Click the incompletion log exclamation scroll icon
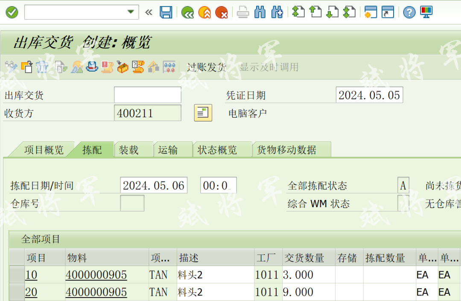 [x=107, y=67]
